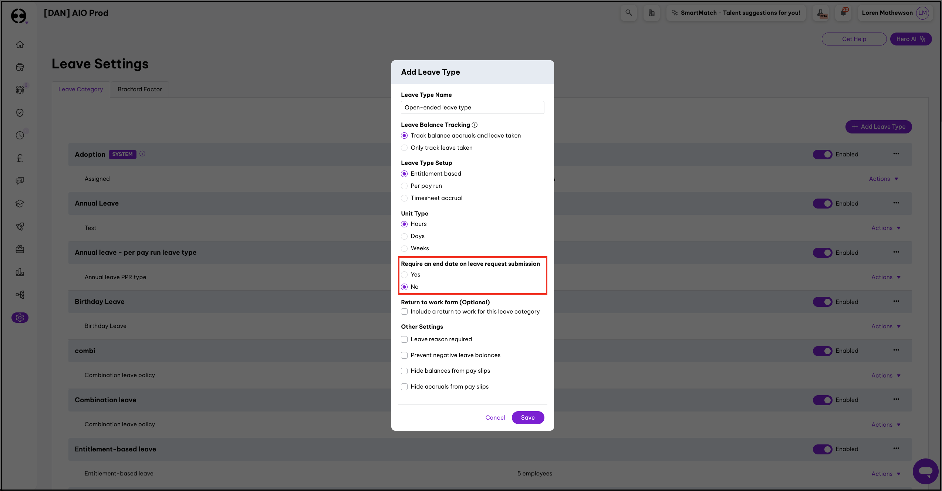This screenshot has height=491, width=942.
Task: Open the notifications bell icon
Action: click(843, 13)
